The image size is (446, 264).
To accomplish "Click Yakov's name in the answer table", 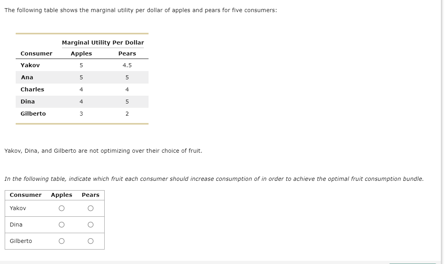I will 18,208.
